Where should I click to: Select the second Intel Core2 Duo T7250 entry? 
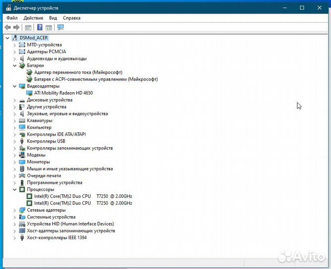pos(83,203)
